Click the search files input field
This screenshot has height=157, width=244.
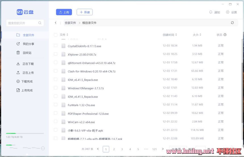click(22, 23)
